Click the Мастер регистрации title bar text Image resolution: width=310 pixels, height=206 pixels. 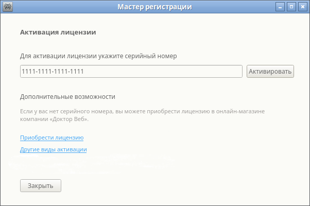pos(154,7)
